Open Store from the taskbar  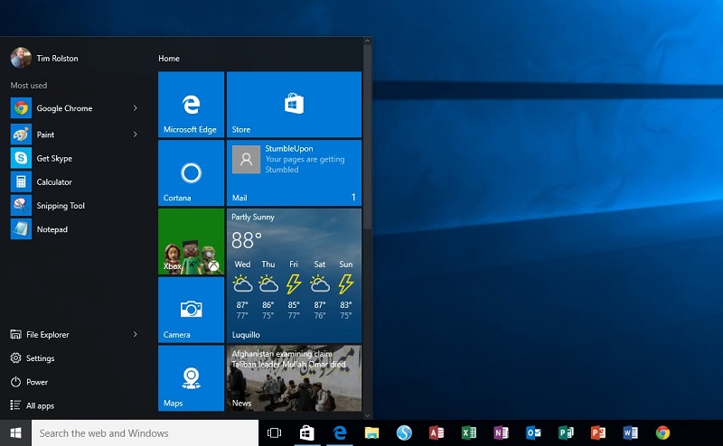[307, 433]
